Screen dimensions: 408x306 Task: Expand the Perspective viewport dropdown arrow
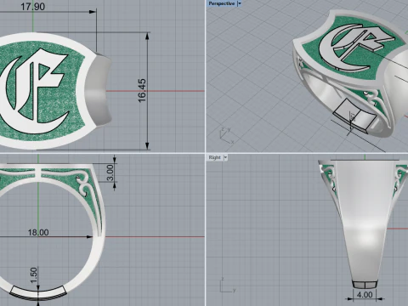pyautogui.click(x=240, y=3)
